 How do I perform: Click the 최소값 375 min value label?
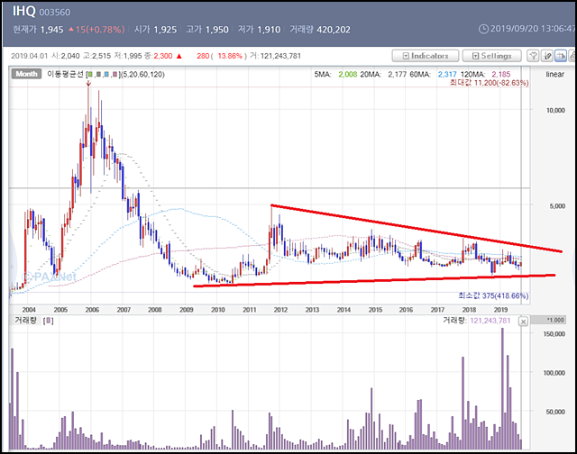[x=493, y=295]
